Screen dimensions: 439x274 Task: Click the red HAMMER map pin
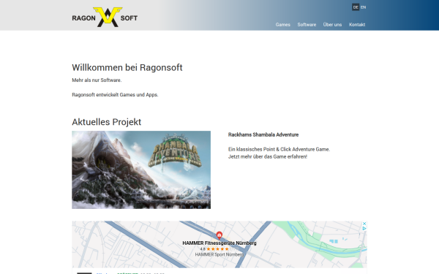coord(219,235)
